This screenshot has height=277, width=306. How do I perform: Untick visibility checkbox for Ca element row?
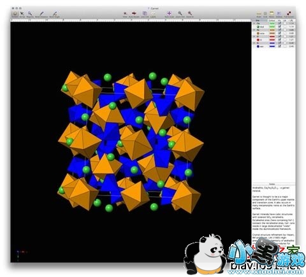click(x=279, y=24)
